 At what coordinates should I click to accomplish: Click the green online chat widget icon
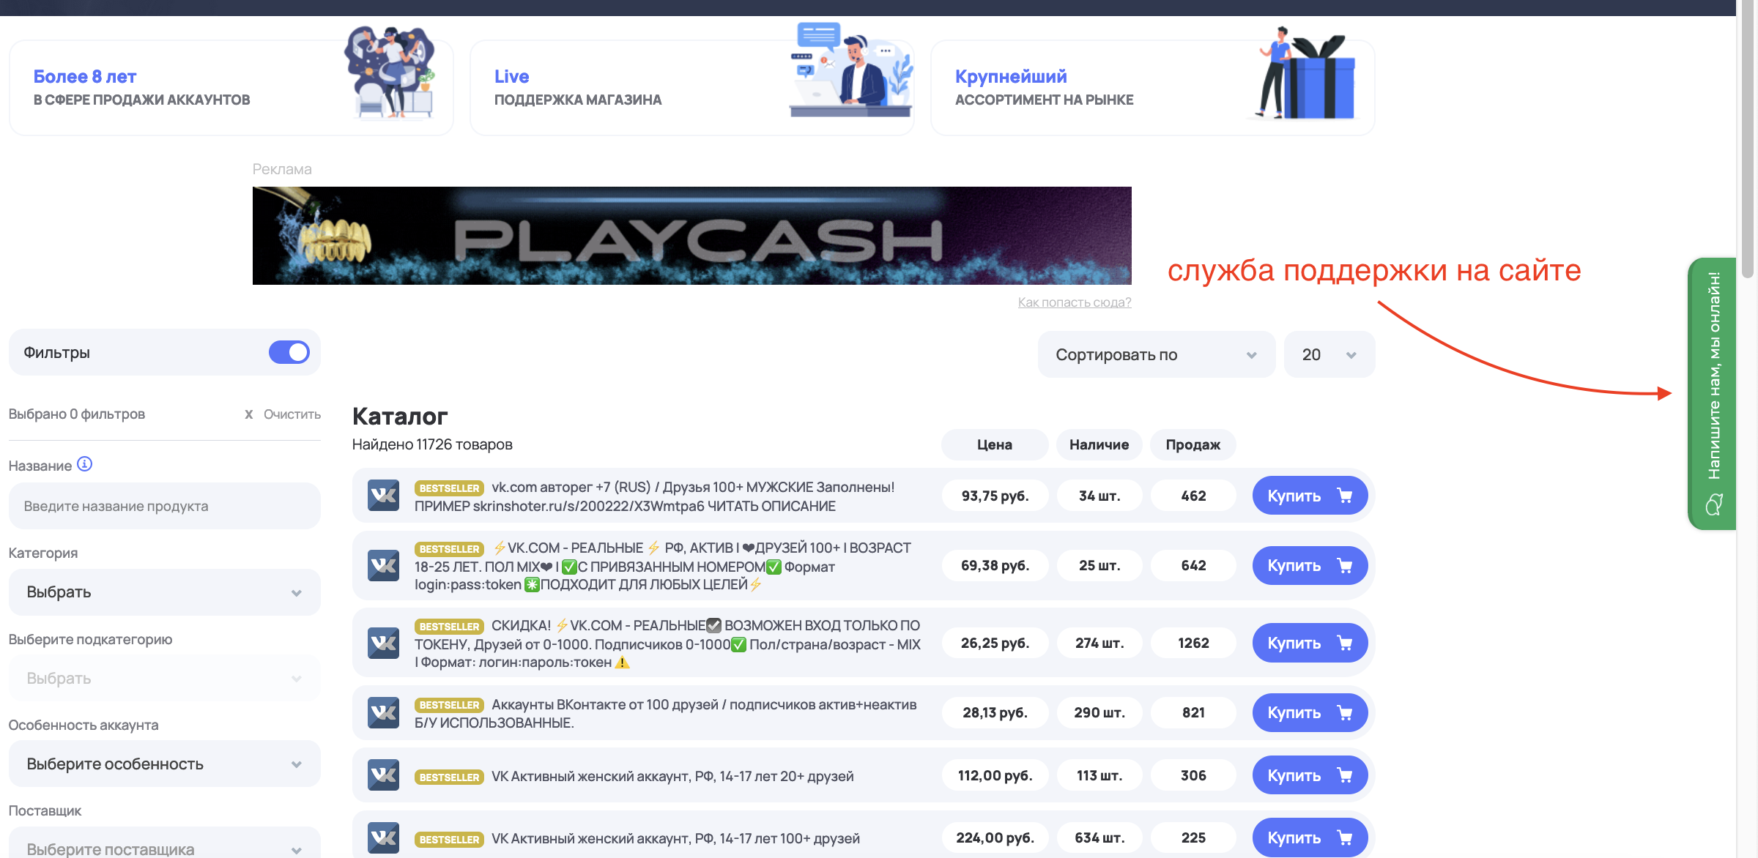click(x=1714, y=504)
